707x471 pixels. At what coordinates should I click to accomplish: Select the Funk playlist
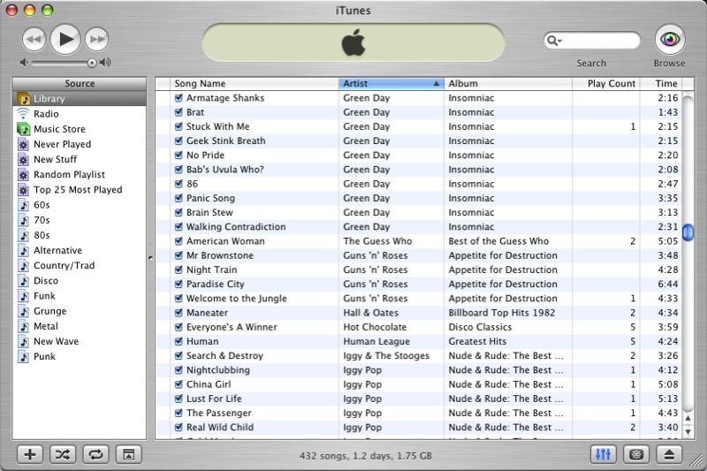(x=80, y=296)
